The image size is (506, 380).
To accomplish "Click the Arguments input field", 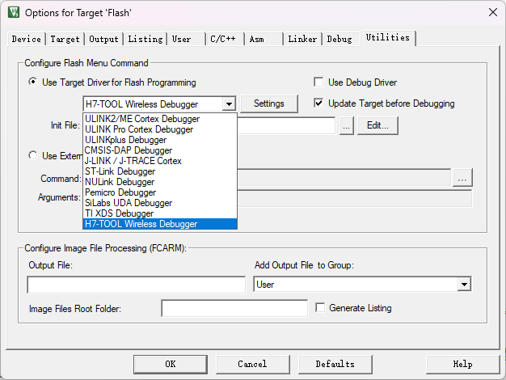I will tap(354, 198).
